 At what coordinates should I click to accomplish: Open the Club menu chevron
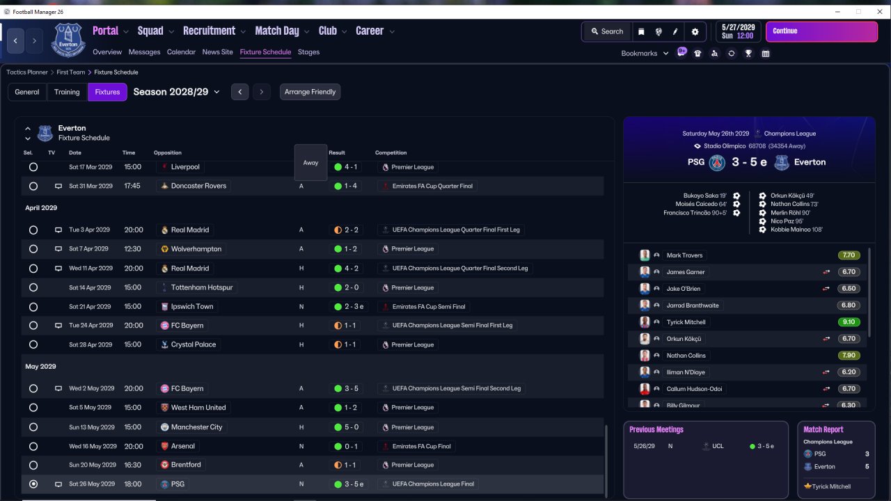click(x=344, y=31)
